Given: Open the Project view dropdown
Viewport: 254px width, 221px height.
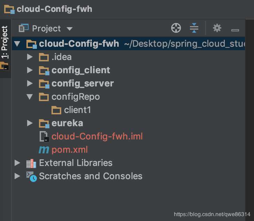Looking at the screenshot, I should click(69, 29).
